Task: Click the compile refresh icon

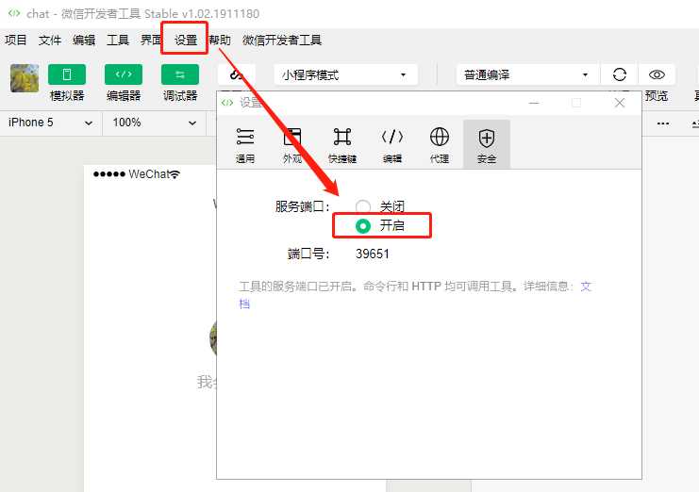Action: tap(620, 74)
